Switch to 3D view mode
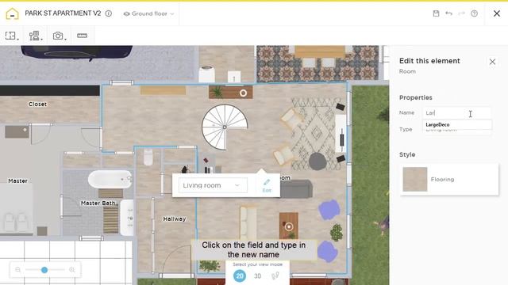Image resolution: width=508 pixels, height=285 pixels. coord(257,276)
